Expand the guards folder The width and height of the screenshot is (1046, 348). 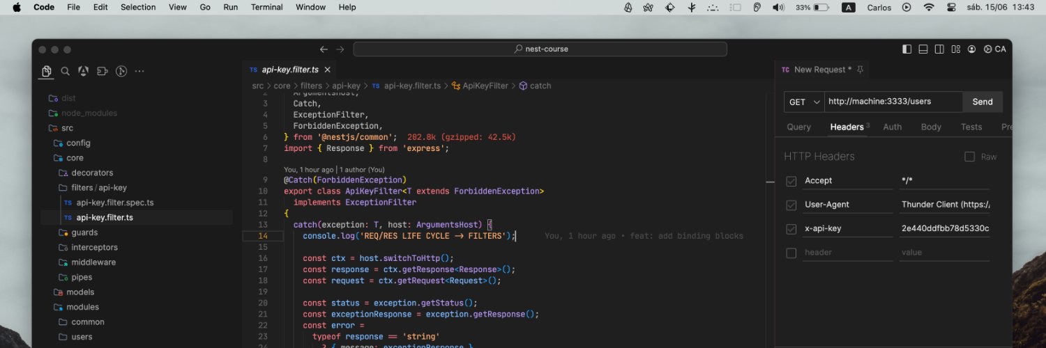click(x=84, y=232)
